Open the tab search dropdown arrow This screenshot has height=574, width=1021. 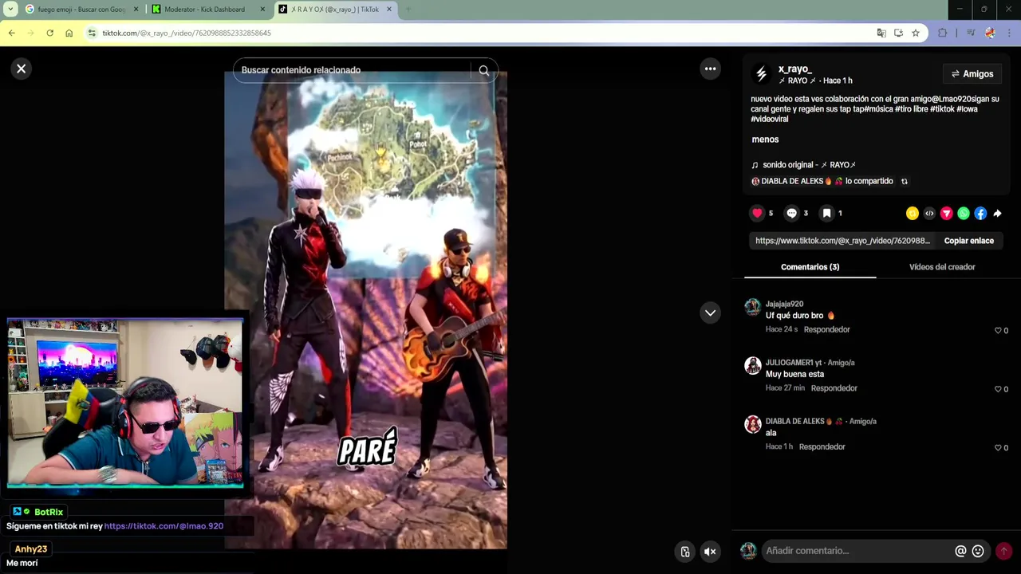click(10, 10)
